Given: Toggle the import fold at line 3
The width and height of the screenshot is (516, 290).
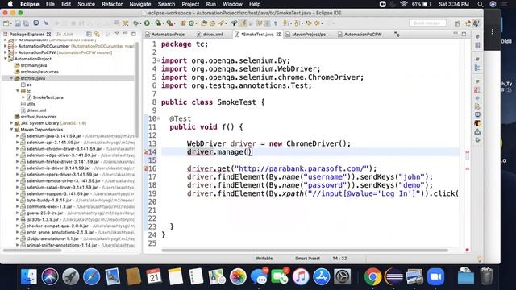Looking at the screenshot, I should pyautogui.click(x=159, y=60).
